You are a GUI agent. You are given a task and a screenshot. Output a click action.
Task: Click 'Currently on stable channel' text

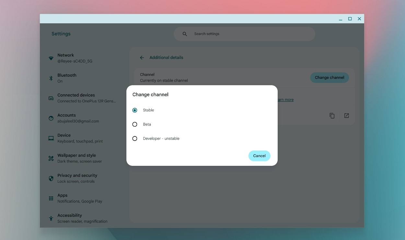[164, 81]
